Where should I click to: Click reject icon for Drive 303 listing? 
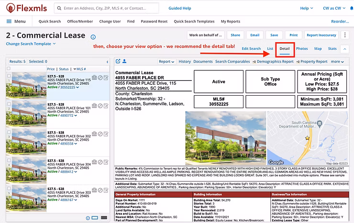(100, 190)
